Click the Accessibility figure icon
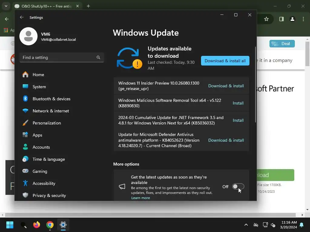310x232 pixels. (25, 183)
